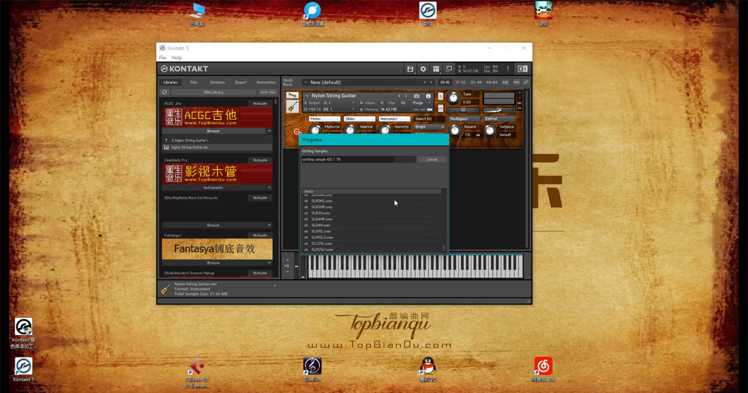Viewport: 748px width, 393px height.
Task: Activate the ACGC Jita library
Action: click(x=260, y=104)
